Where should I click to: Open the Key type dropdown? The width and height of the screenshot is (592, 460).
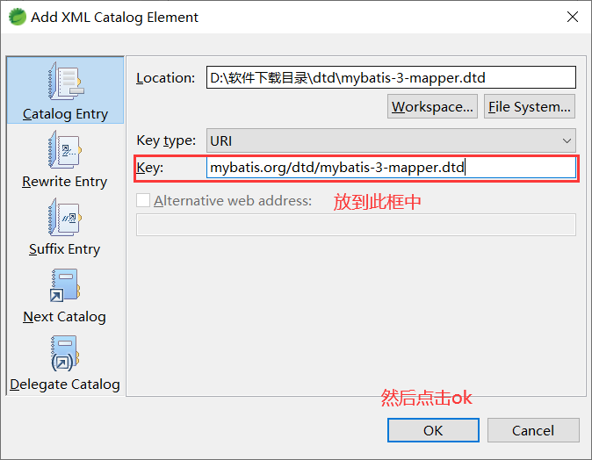click(x=391, y=140)
